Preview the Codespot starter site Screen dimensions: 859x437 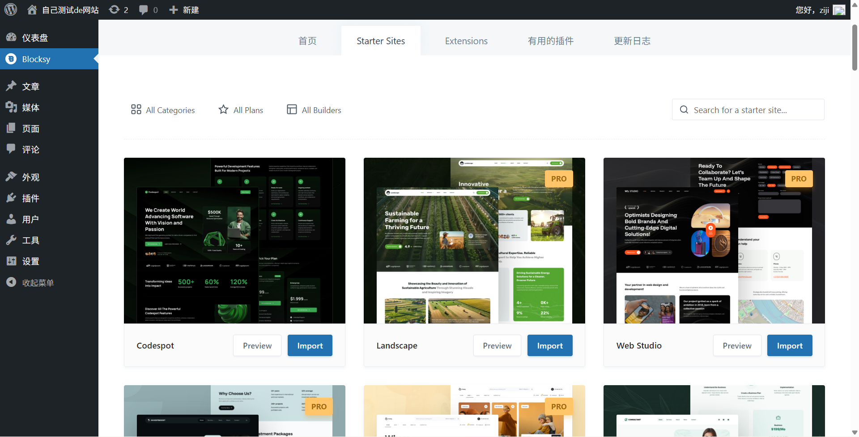click(257, 345)
